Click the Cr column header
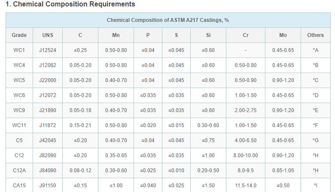 246,35
